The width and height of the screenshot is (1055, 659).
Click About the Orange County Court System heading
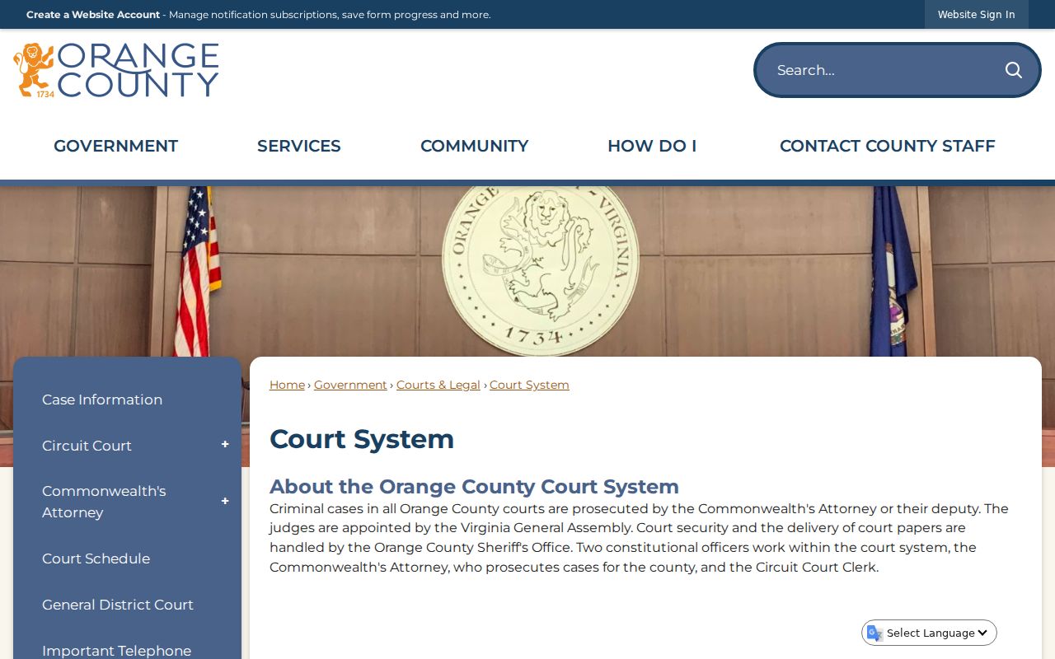(x=474, y=486)
